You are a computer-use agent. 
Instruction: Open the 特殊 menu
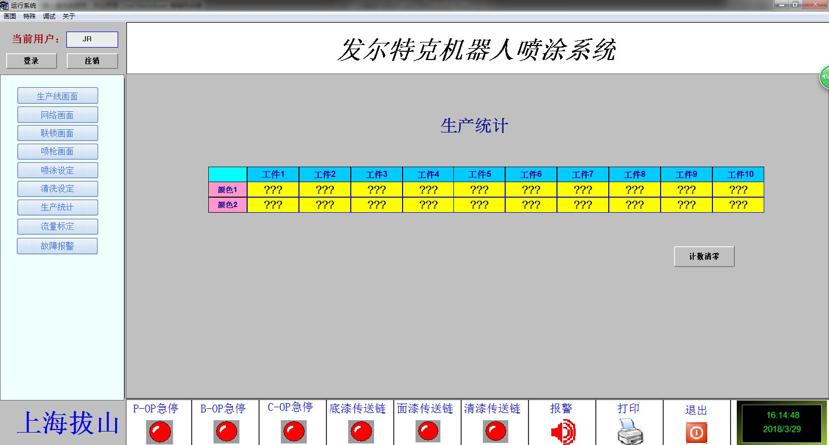click(x=30, y=17)
